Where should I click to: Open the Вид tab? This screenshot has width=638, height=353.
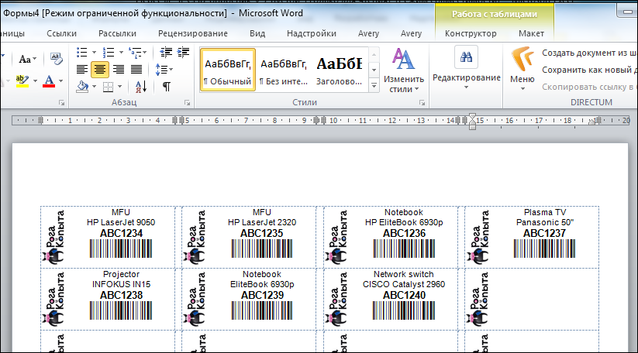(257, 34)
